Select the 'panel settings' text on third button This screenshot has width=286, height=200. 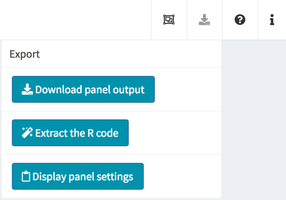pyautogui.click(x=101, y=177)
